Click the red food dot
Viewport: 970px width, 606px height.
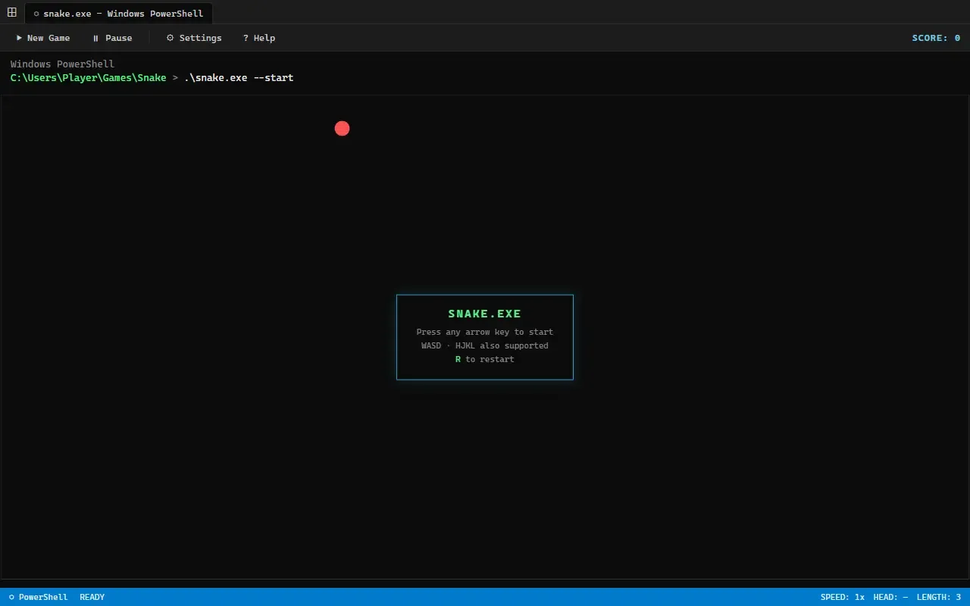(342, 129)
